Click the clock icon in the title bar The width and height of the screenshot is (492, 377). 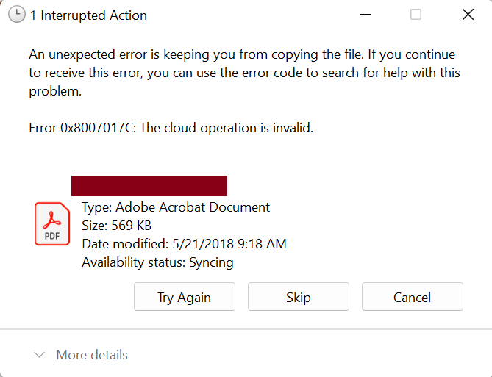click(17, 15)
